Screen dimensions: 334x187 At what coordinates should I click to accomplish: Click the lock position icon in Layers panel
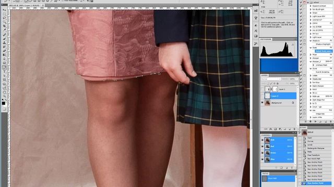pyautogui.click(x=275, y=84)
